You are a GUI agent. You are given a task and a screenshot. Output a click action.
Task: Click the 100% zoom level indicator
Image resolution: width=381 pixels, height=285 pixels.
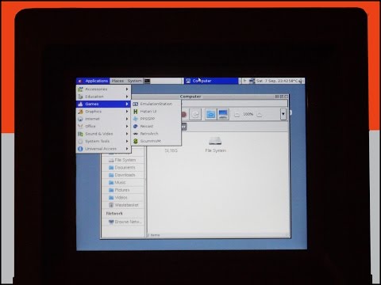tap(248, 114)
